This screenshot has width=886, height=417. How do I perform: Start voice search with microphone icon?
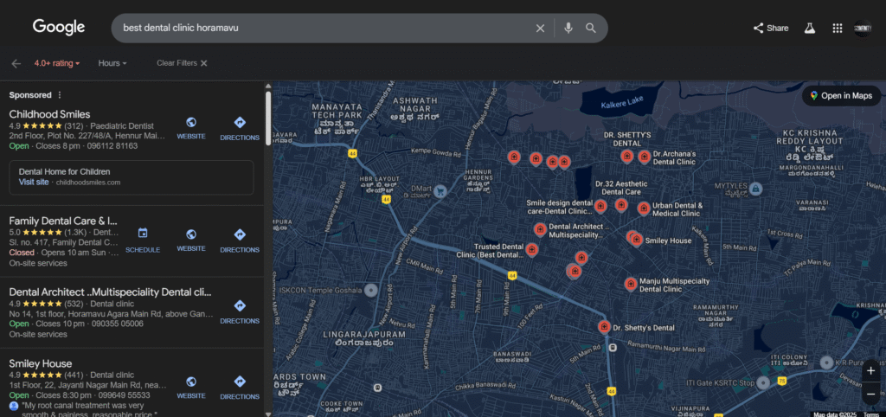568,28
